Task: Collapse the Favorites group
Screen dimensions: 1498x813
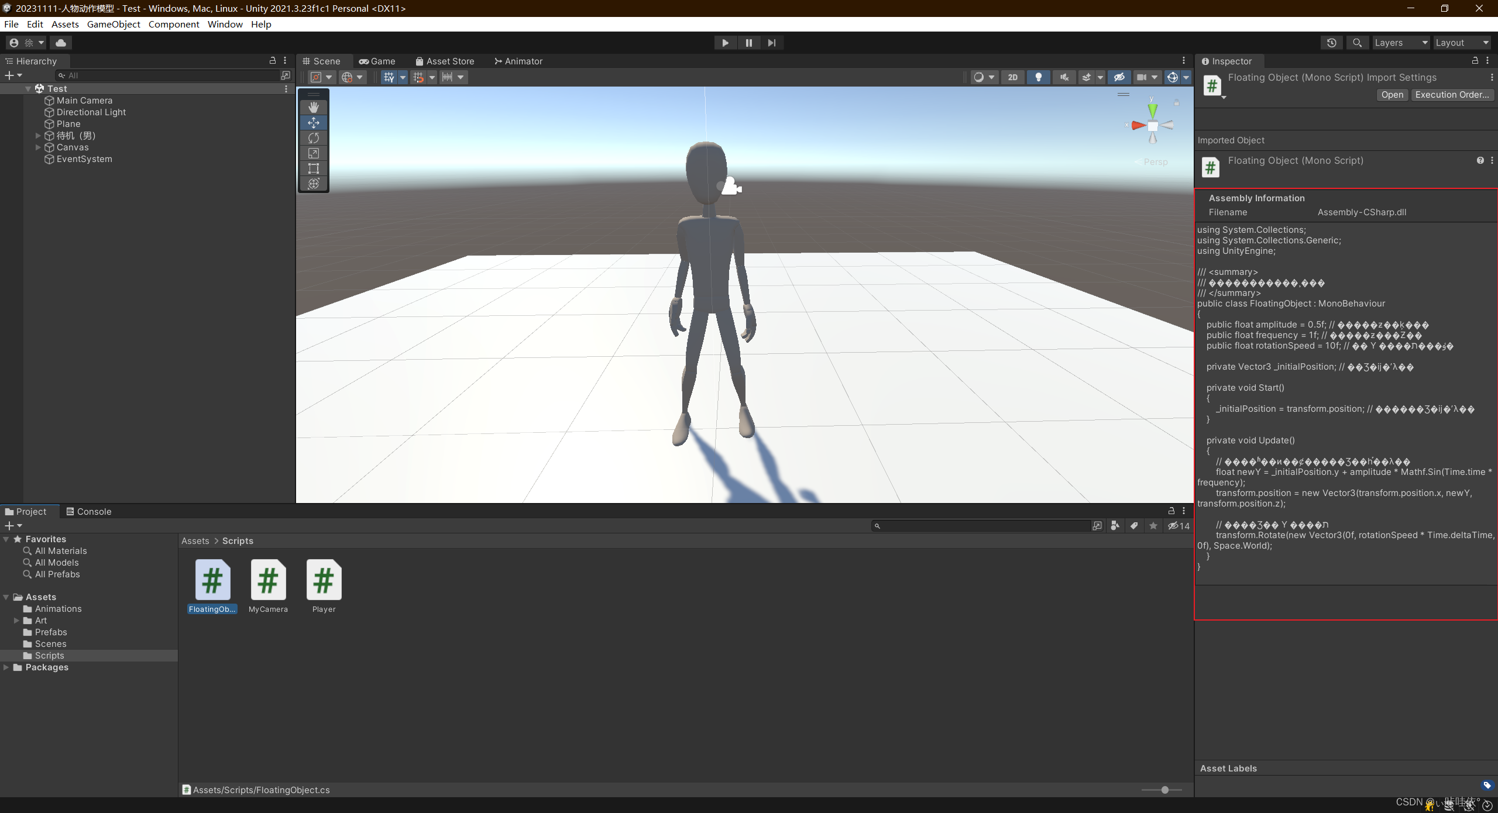Action: (6, 539)
